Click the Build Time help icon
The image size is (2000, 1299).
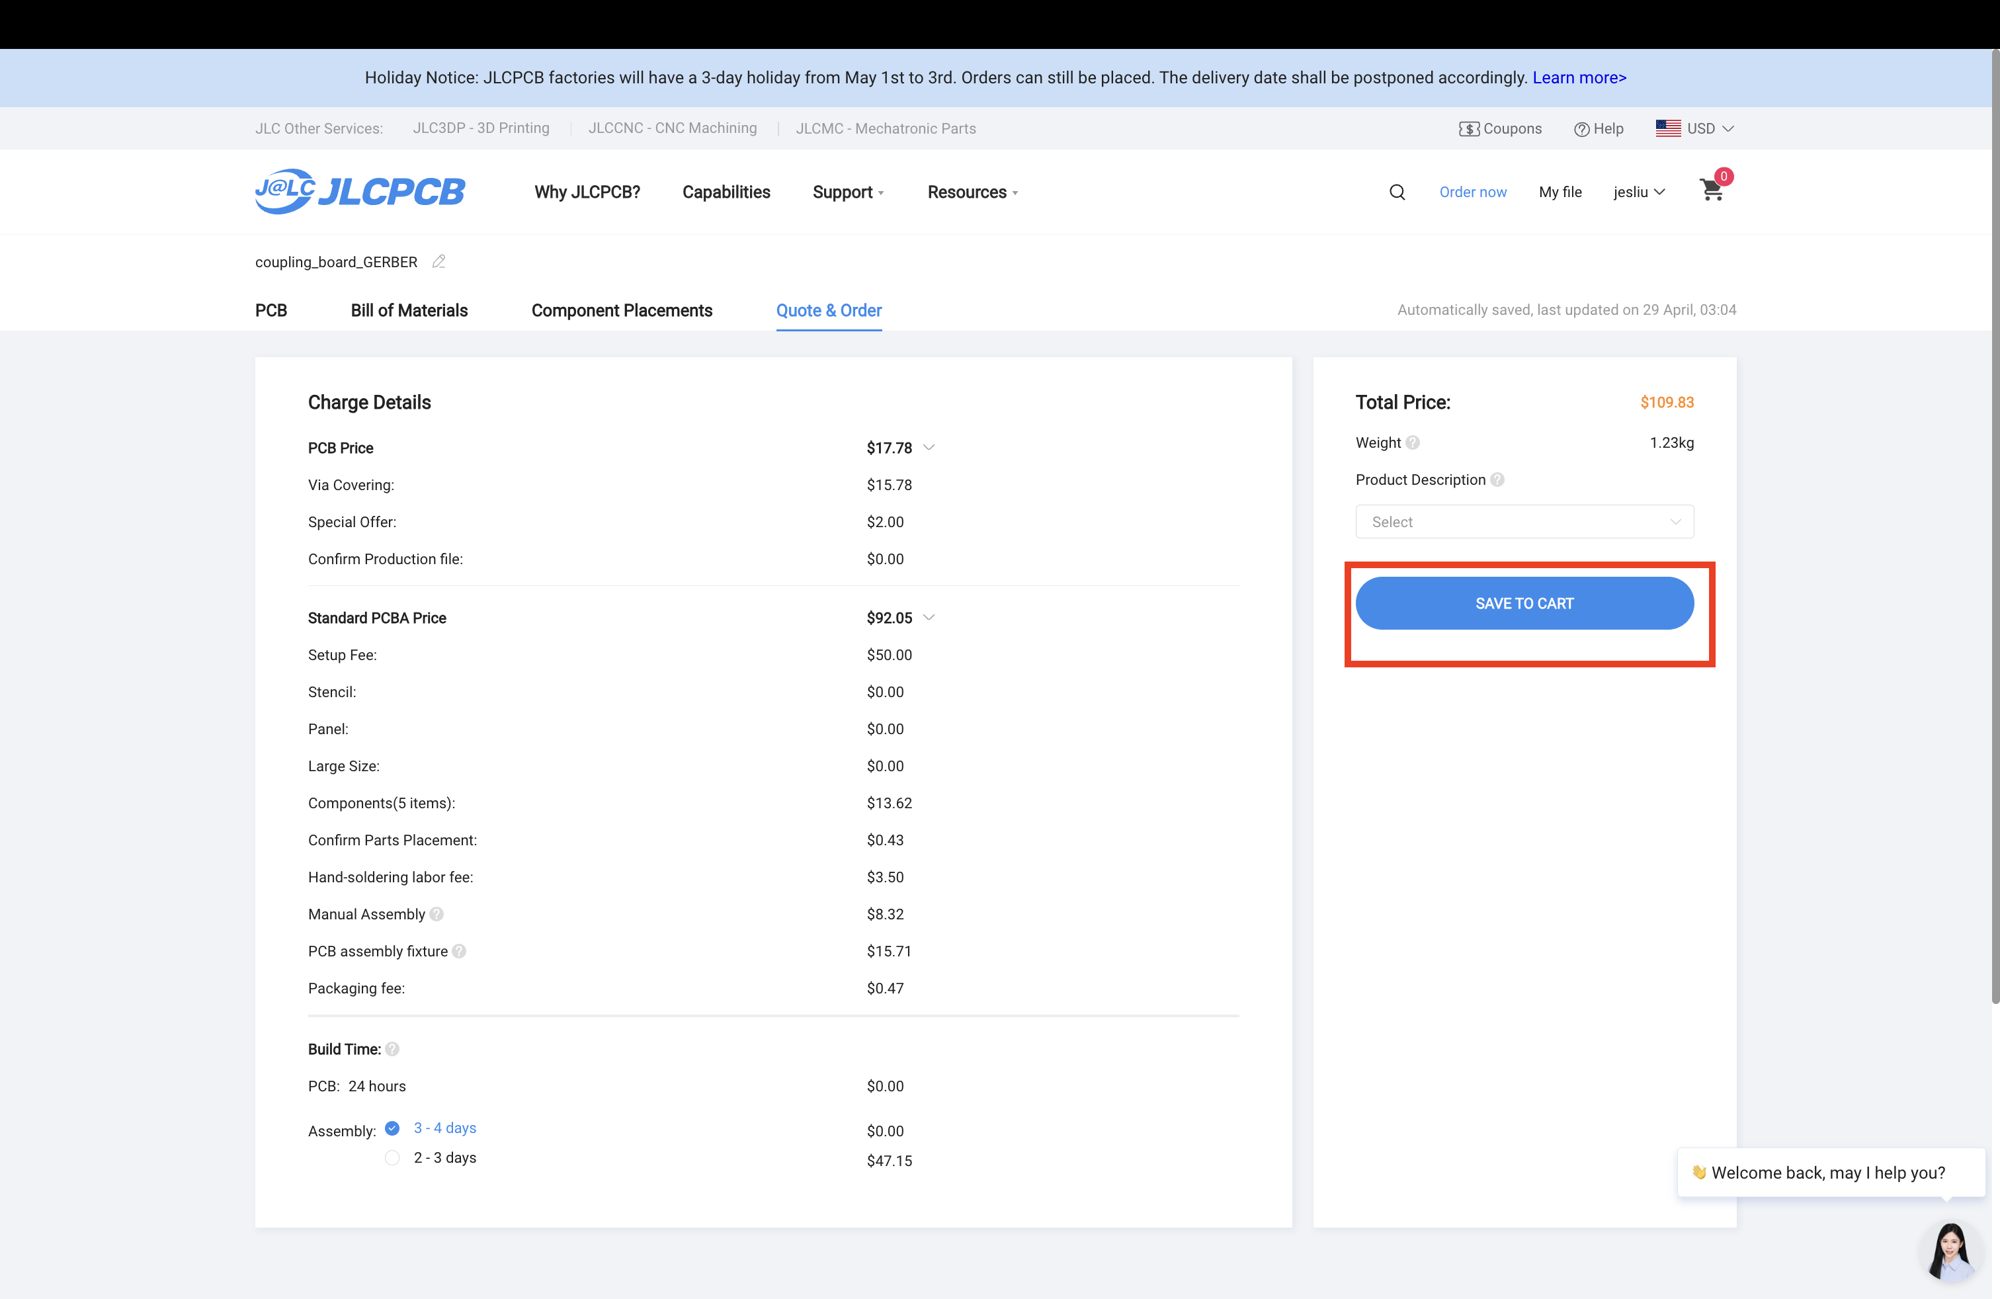pos(392,1050)
